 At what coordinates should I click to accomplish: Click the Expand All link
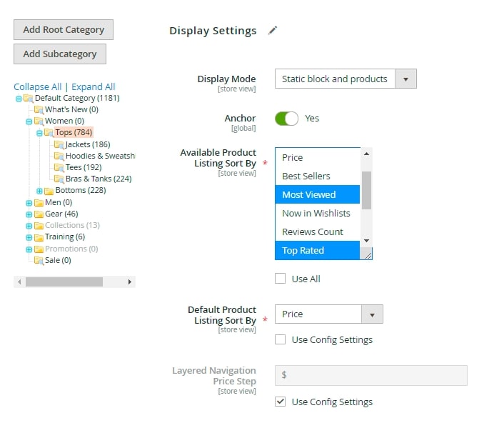coord(93,87)
